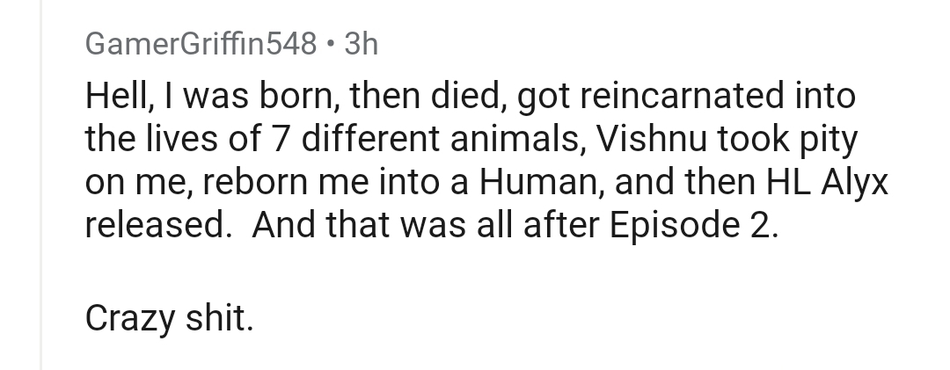Click the Crazy shit. paragraph
The width and height of the screenshot is (950, 370).
[169, 318]
